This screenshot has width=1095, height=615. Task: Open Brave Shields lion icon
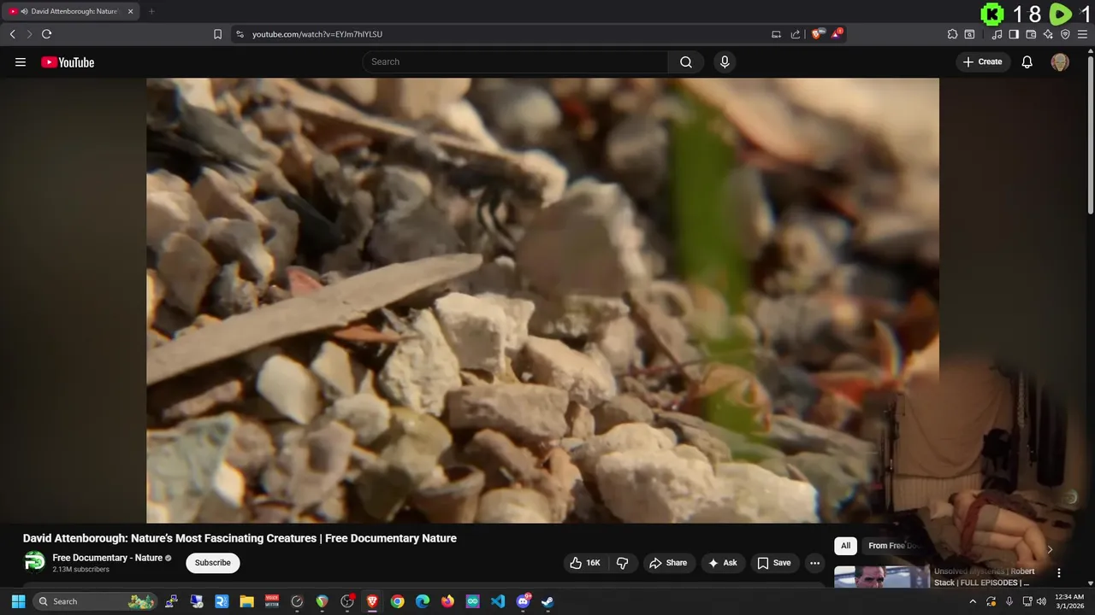coord(818,34)
